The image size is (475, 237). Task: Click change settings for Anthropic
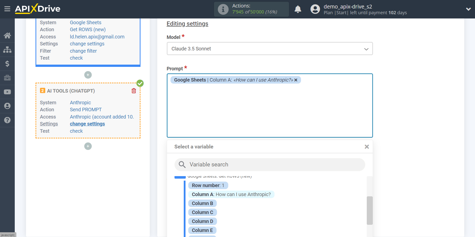coord(87,124)
